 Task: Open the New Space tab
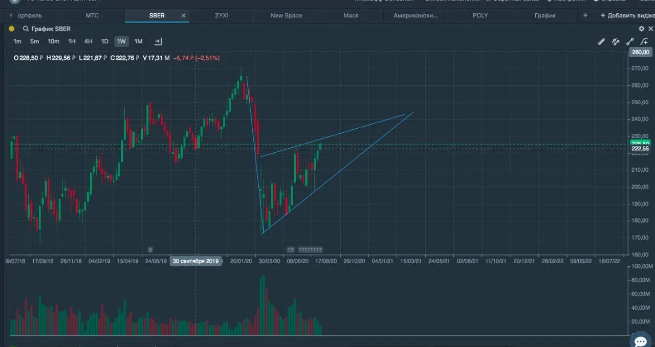[286, 15]
